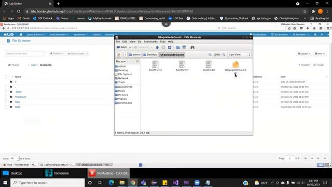This screenshot has height=187, width=332.
Task: Tick the checkbox for the data folder row
Action: 7,102
